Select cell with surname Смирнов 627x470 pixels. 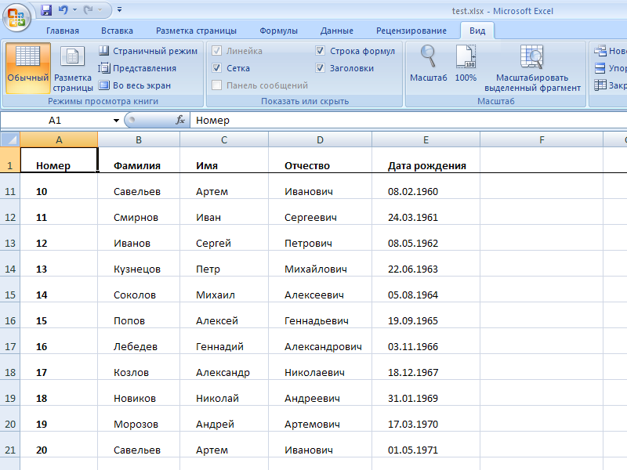coord(139,211)
